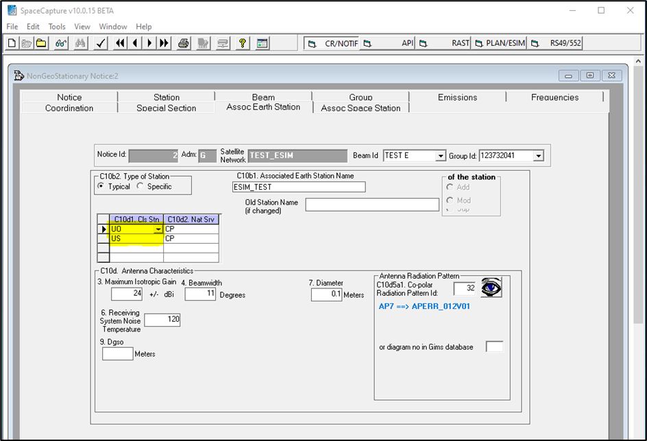Switch to the Special Section tab

tap(167, 108)
